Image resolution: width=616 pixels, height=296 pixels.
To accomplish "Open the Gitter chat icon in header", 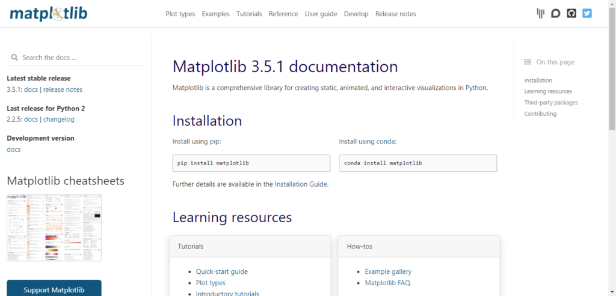I will tap(541, 14).
